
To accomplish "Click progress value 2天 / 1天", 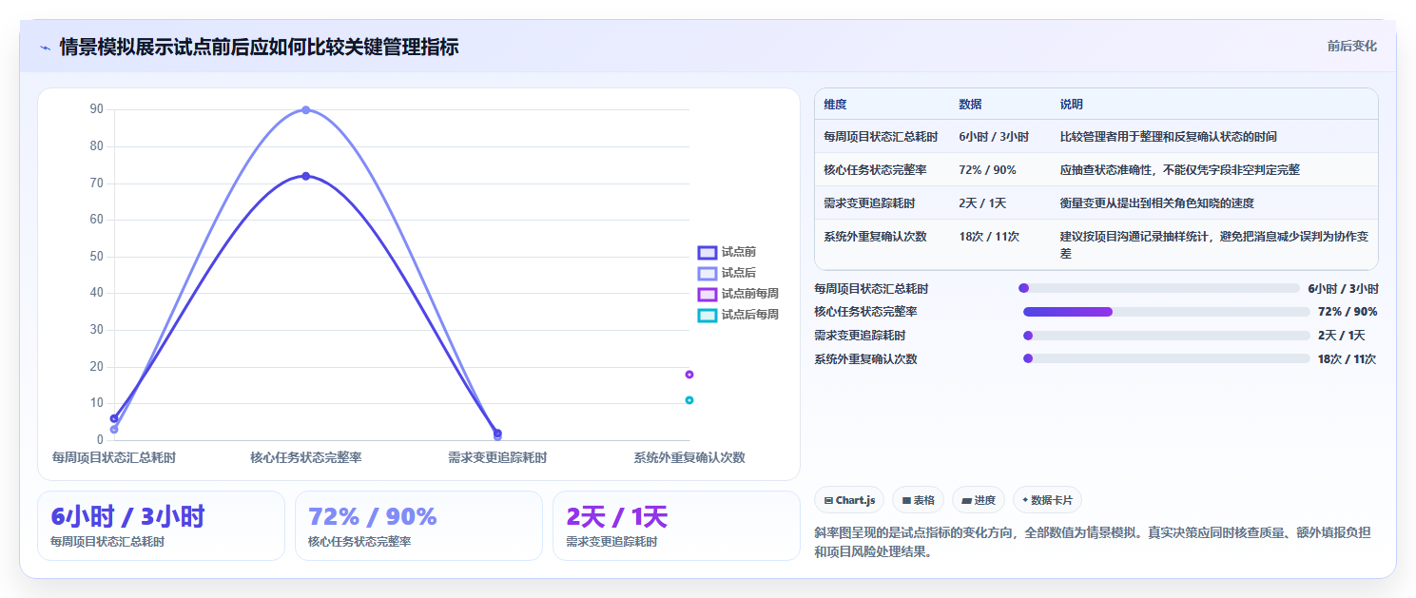I will [1342, 336].
